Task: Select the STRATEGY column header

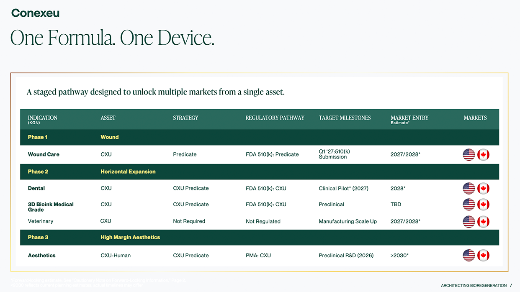Action: 185,118
